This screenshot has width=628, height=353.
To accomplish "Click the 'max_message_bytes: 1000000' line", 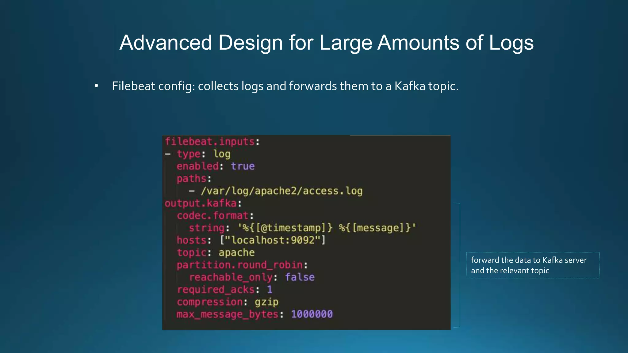I will 255,314.
